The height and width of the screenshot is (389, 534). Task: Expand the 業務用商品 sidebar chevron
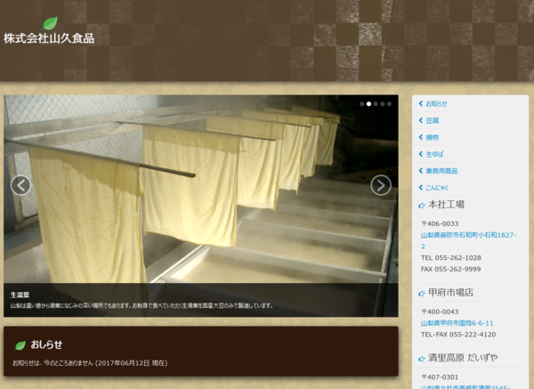[420, 171]
